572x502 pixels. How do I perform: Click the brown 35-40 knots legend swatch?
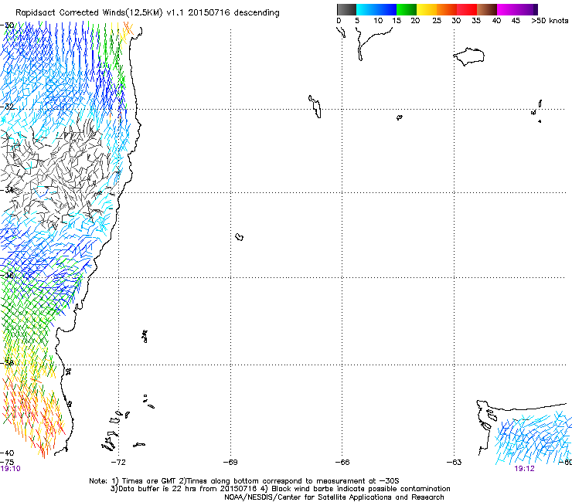pos(487,9)
